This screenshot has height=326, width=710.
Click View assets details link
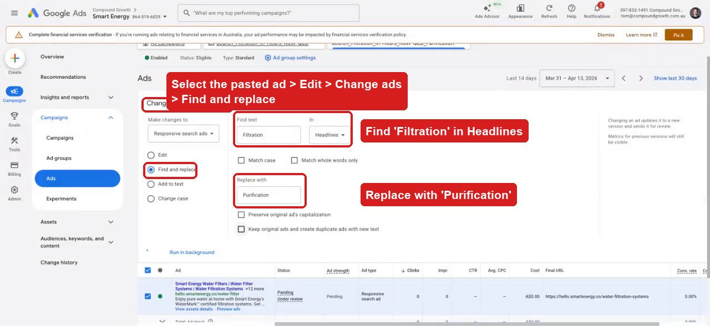coord(194,309)
